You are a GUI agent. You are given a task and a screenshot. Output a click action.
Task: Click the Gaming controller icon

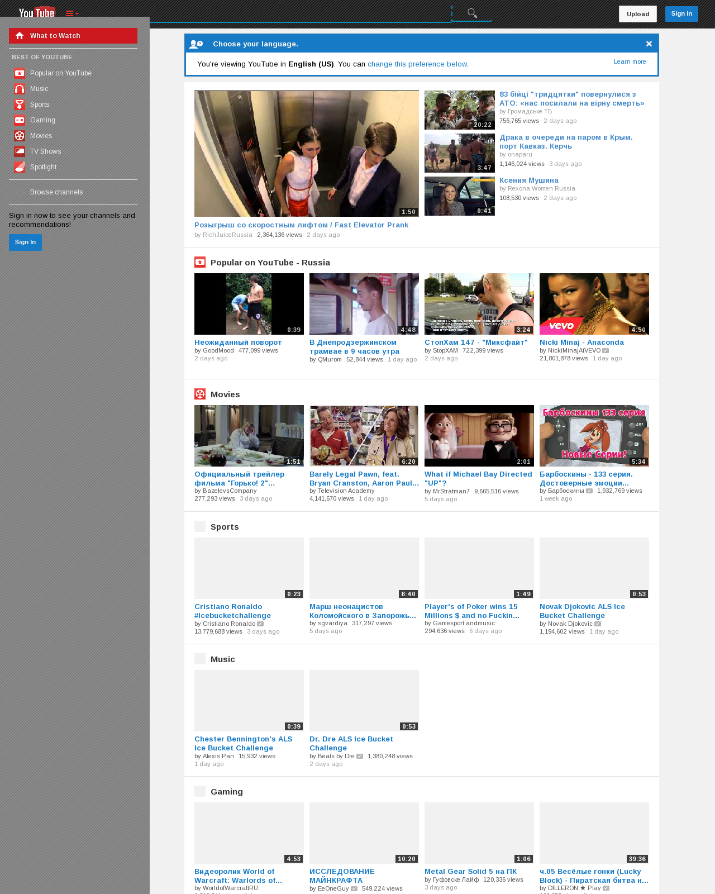[20, 120]
